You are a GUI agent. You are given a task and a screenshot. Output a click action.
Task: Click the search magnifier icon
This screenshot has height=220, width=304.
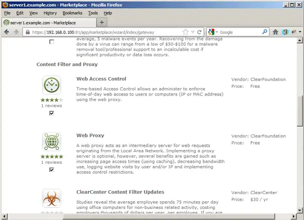pyautogui.click(x=265, y=32)
